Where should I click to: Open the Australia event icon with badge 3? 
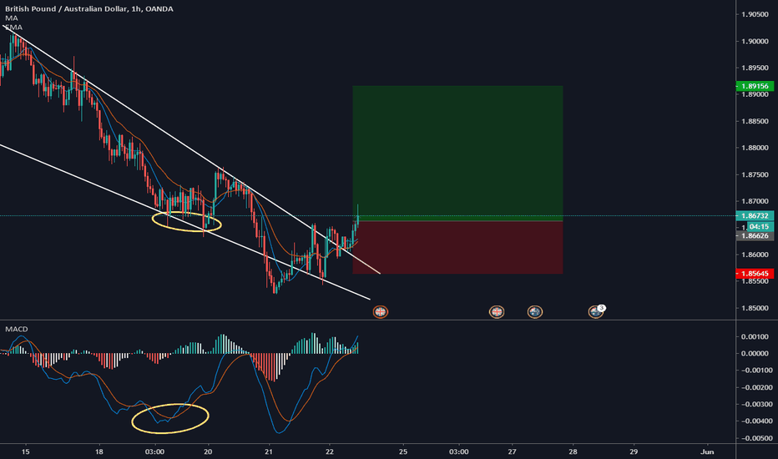(x=596, y=311)
